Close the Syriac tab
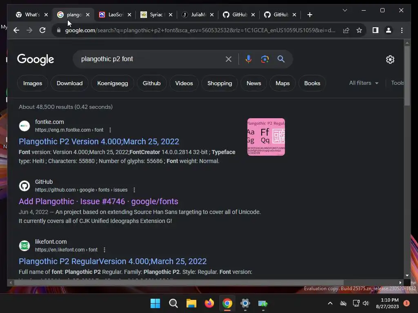This screenshot has height=313, width=418. click(x=171, y=15)
